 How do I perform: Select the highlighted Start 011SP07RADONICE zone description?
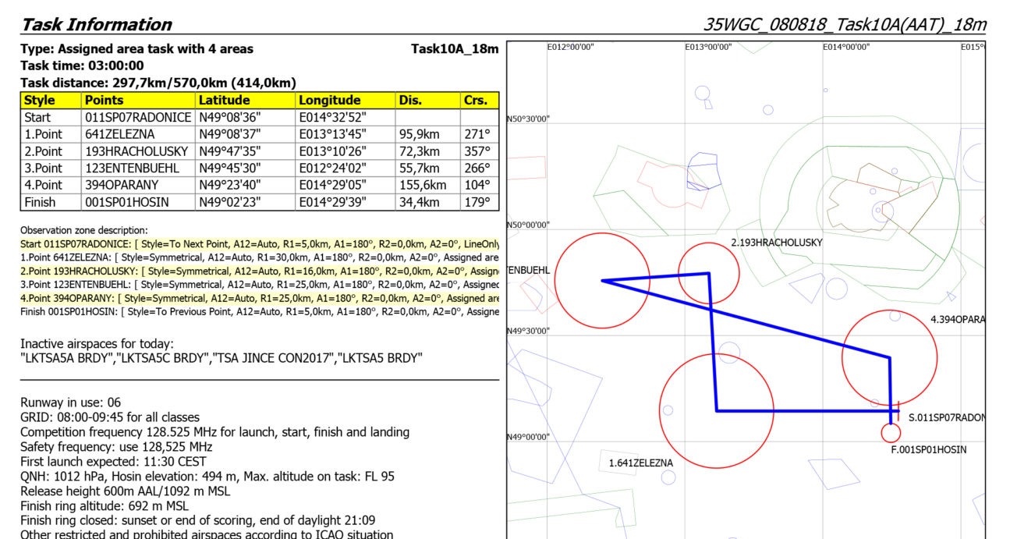[x=259, y=244]
